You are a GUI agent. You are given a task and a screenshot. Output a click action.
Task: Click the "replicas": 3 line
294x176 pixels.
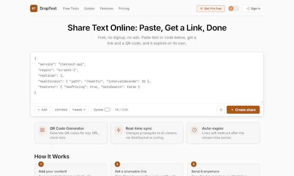click(x=51, y=76)
